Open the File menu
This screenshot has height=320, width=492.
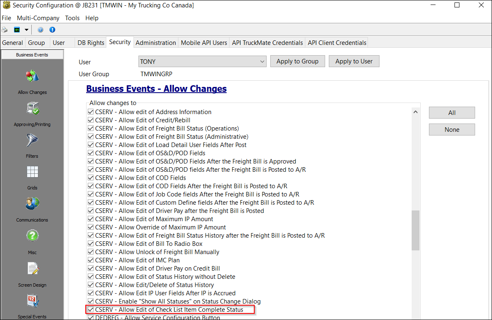6,18
